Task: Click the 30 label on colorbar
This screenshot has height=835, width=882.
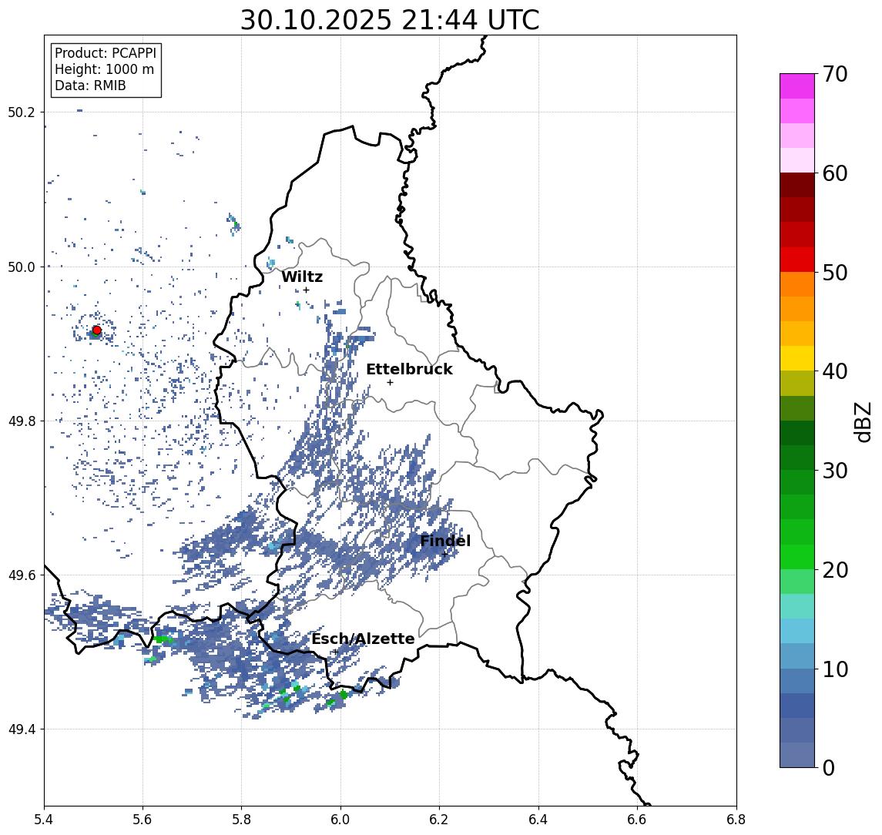Action: [834, 471]
